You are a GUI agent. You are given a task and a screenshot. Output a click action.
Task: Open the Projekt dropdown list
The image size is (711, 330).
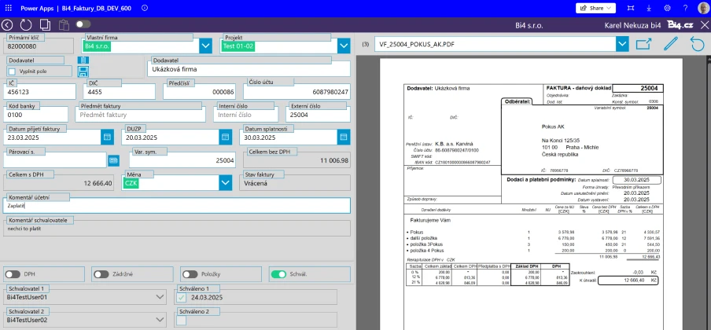click(x=343, y=46)
